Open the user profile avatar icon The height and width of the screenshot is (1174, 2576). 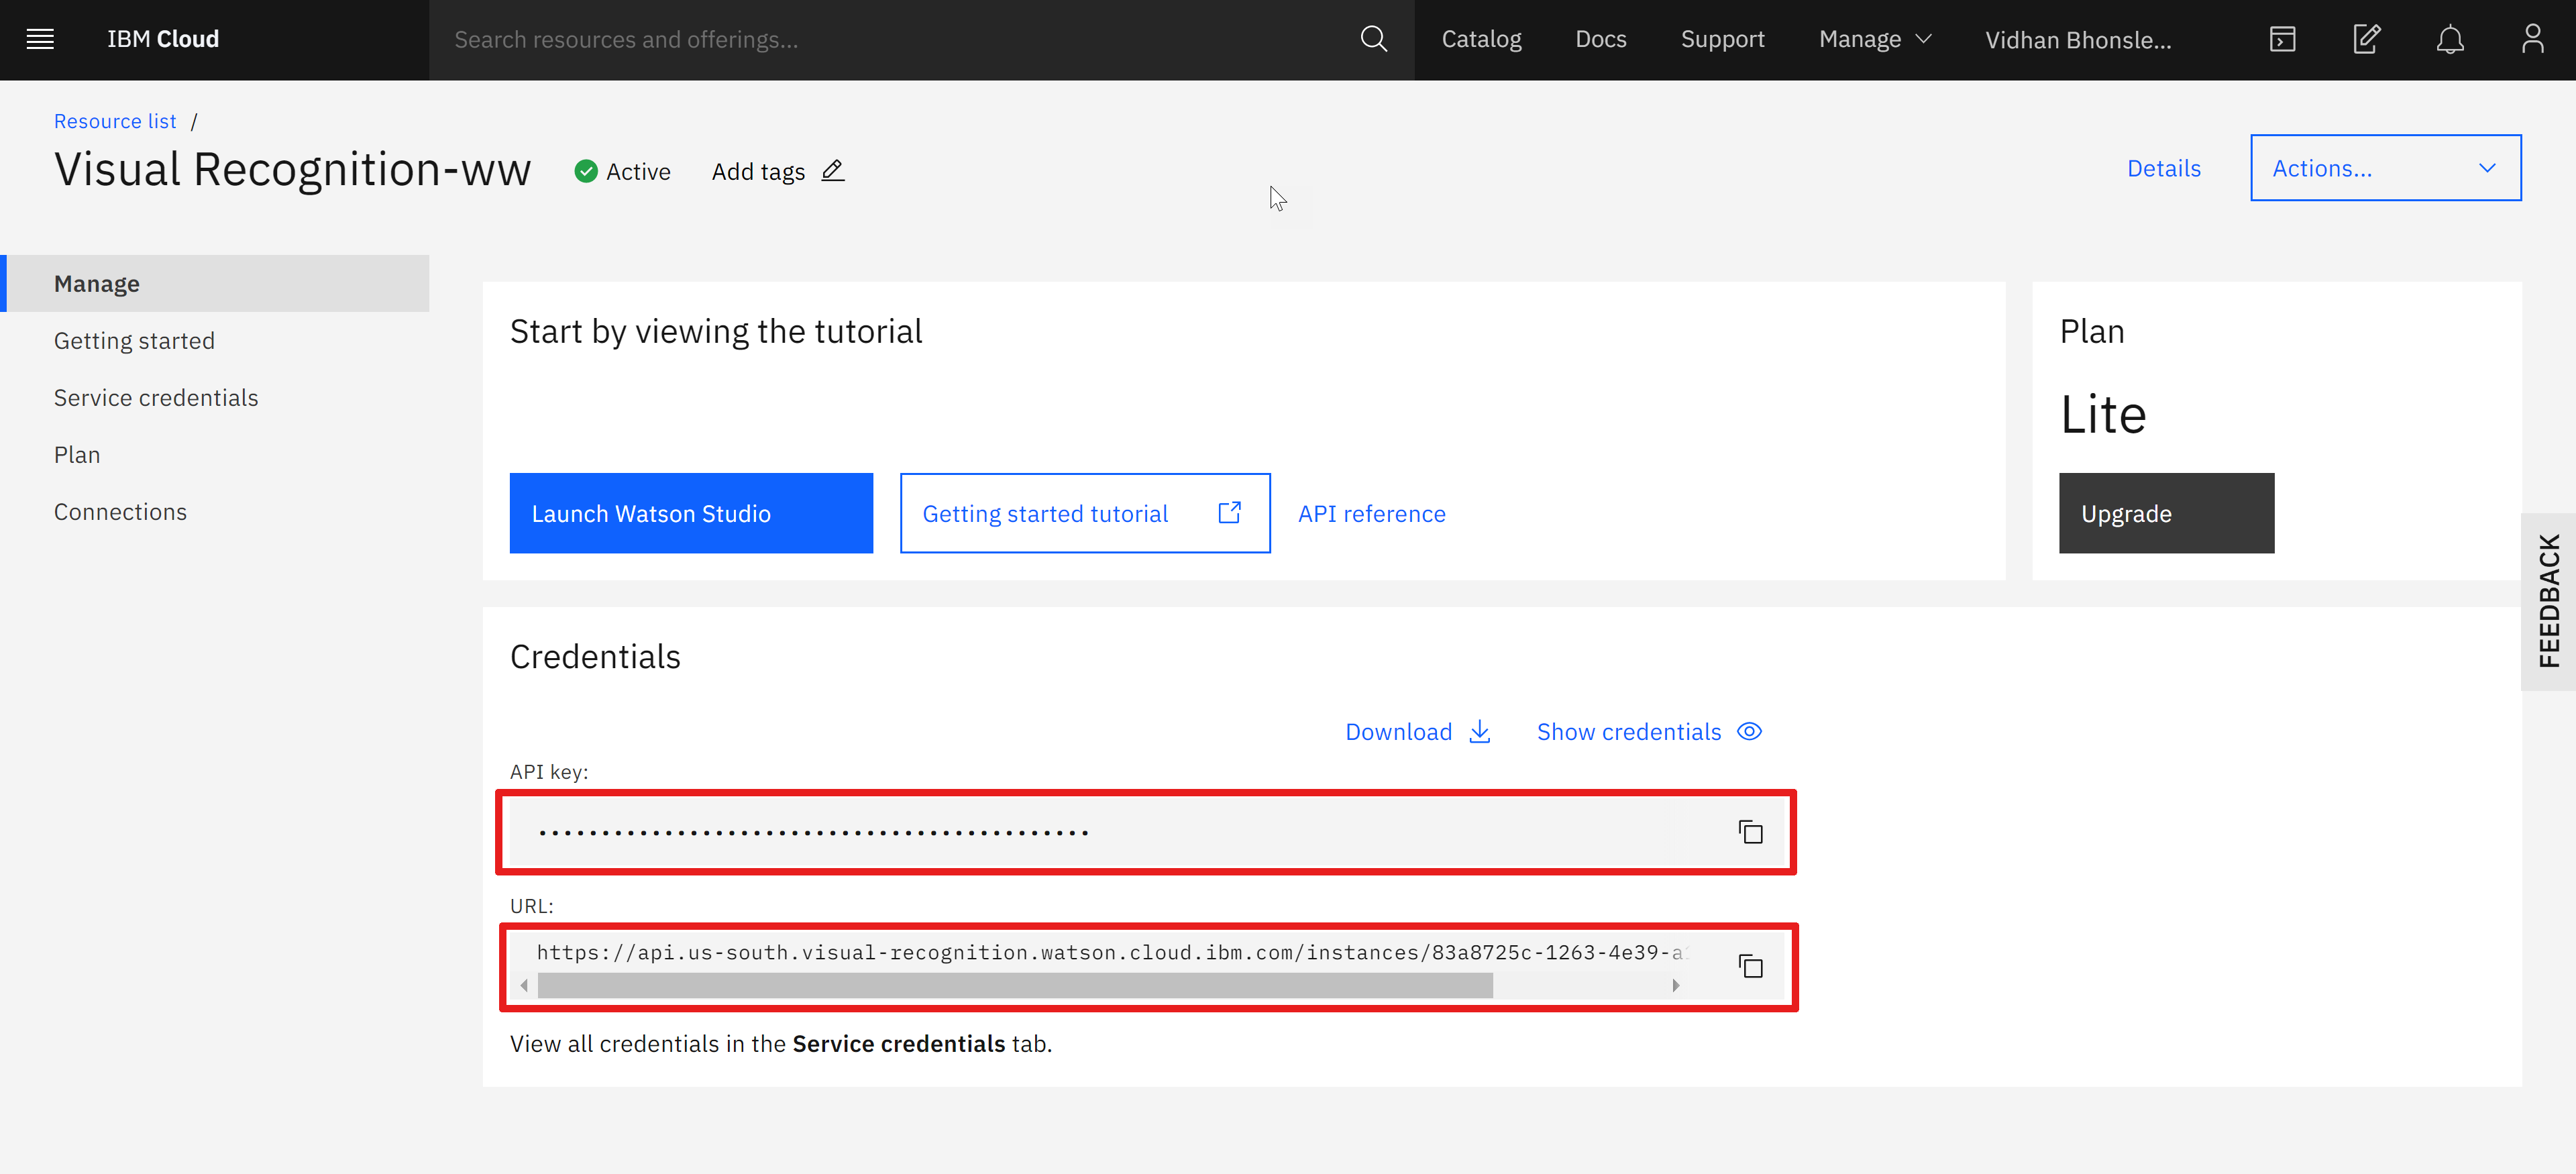point(2533,39)
